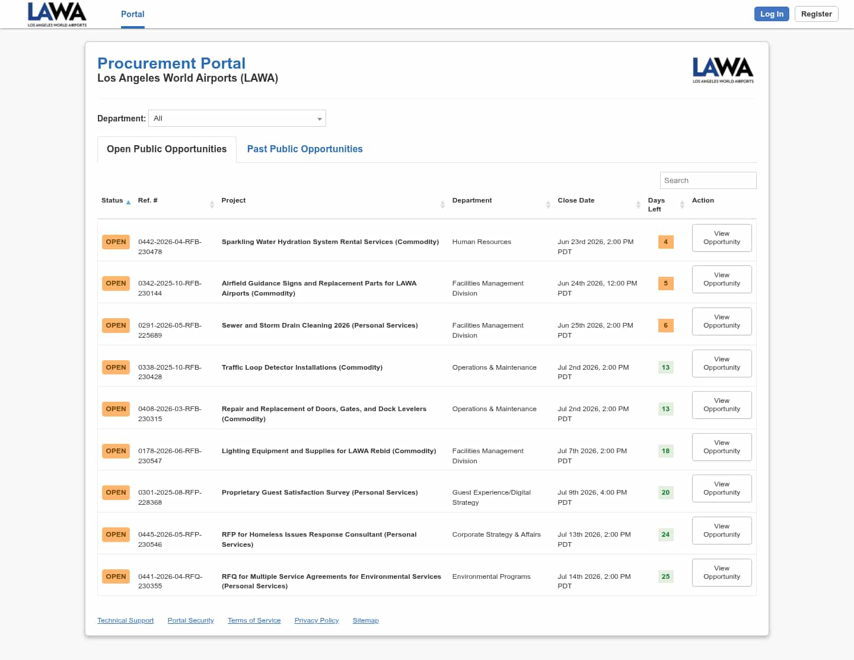Viewport: 854px width, 660px height.
Task: Open the Technical Support footer link
Action: coord(125,620)
